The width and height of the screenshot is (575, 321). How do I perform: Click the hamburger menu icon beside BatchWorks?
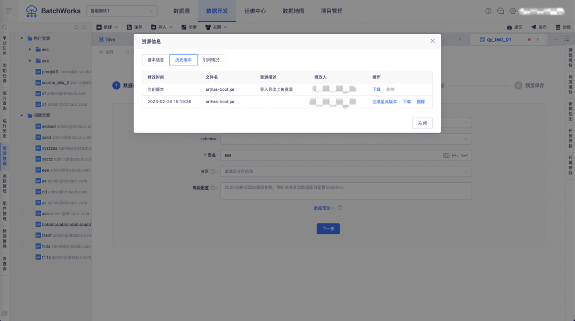coord(9,11)
